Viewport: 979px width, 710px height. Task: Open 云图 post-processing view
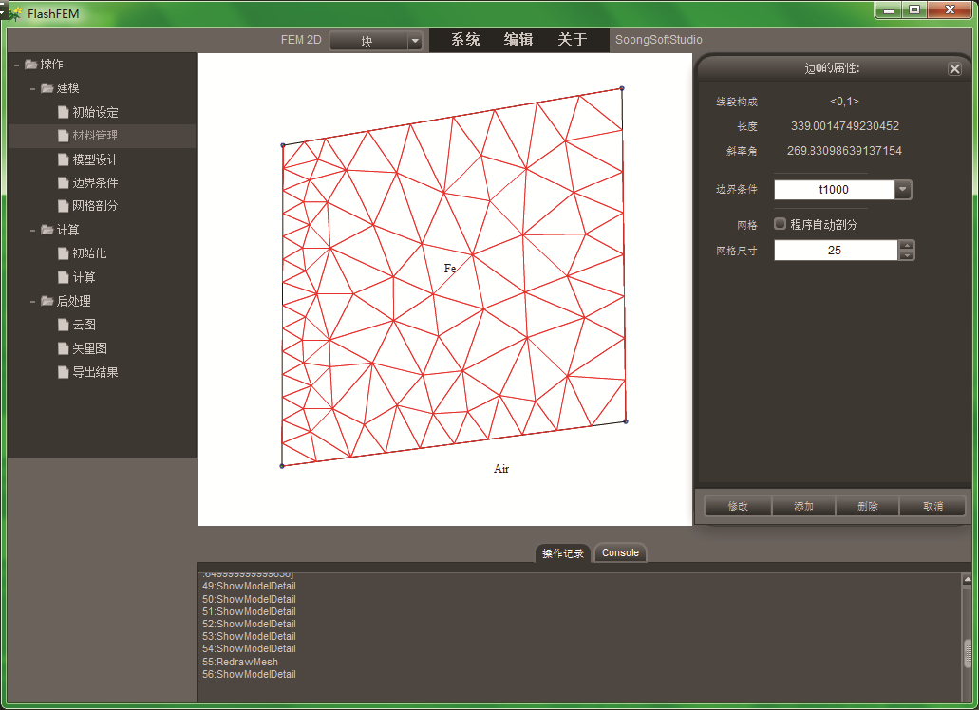(x=84, y=325)
